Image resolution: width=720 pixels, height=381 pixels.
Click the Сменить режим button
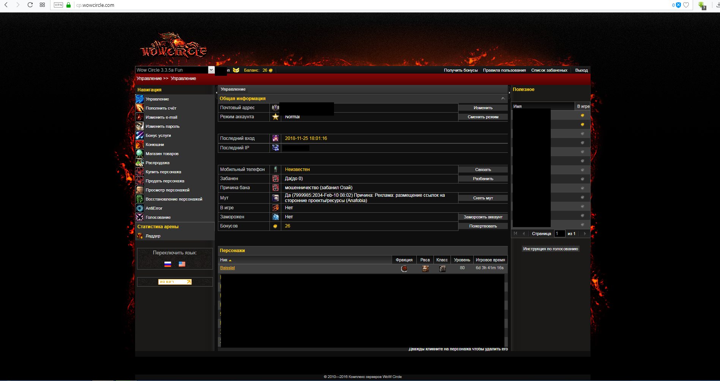tap(483, 117)
